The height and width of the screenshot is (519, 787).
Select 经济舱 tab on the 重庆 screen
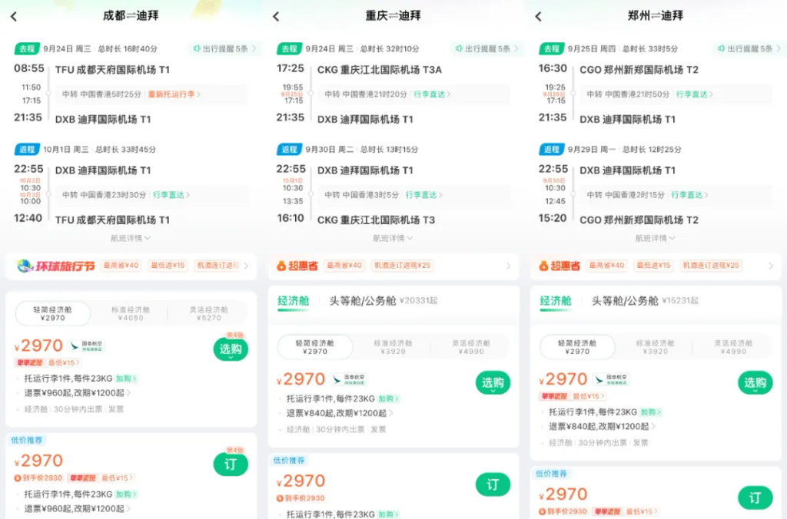(x=293, y=301)
